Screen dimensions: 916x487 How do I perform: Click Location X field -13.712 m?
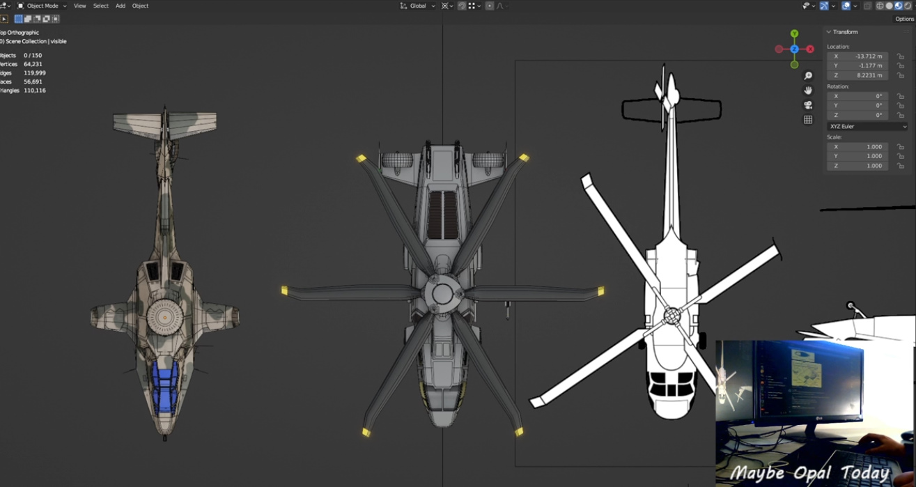(x=857, y=56)
